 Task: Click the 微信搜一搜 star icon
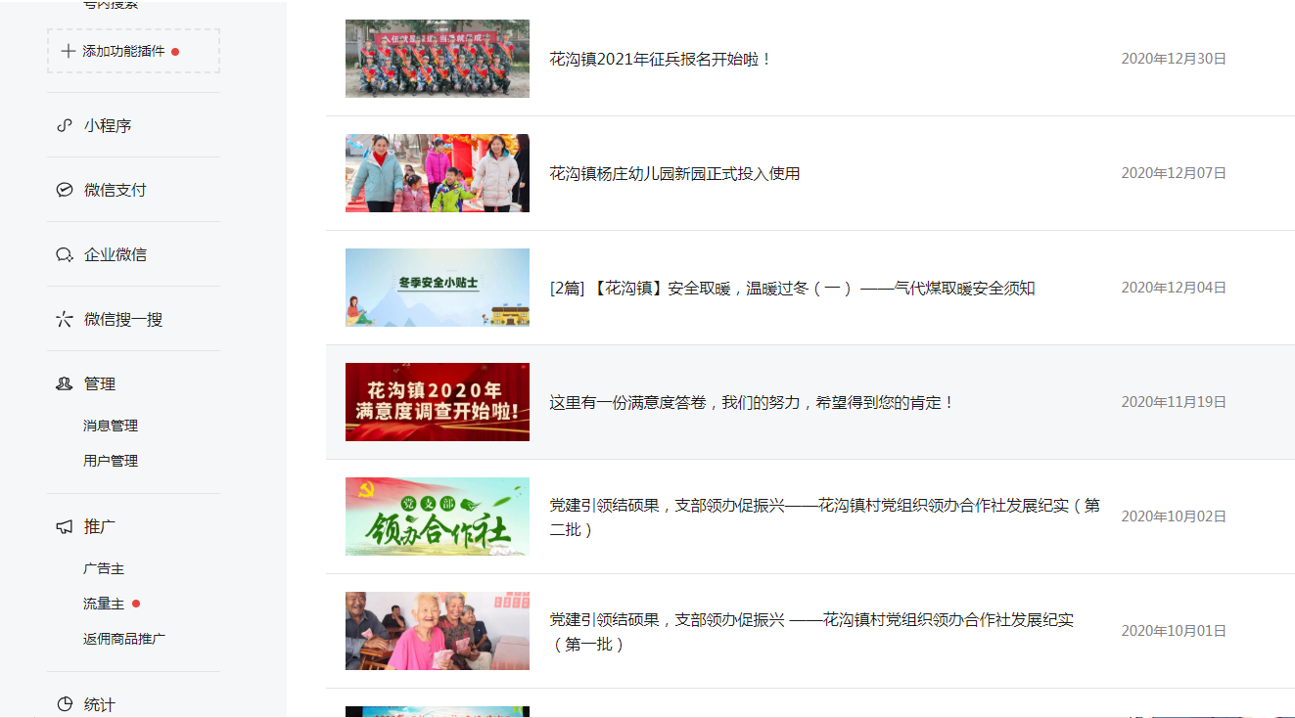click(65, 319)
